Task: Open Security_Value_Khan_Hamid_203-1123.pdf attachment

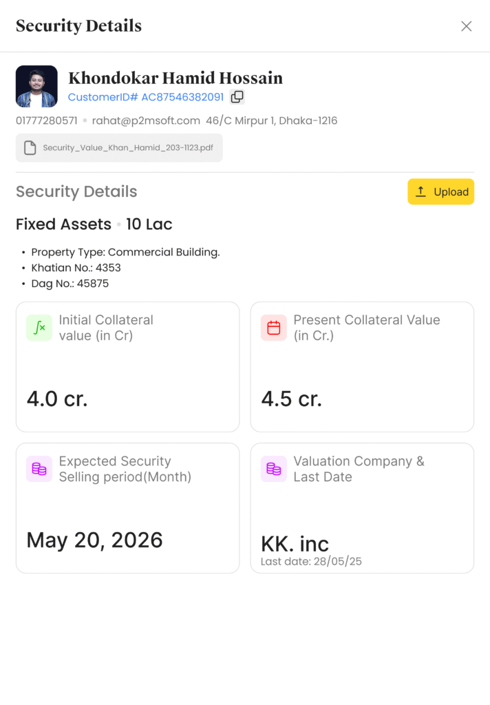Action: point(128,148)
